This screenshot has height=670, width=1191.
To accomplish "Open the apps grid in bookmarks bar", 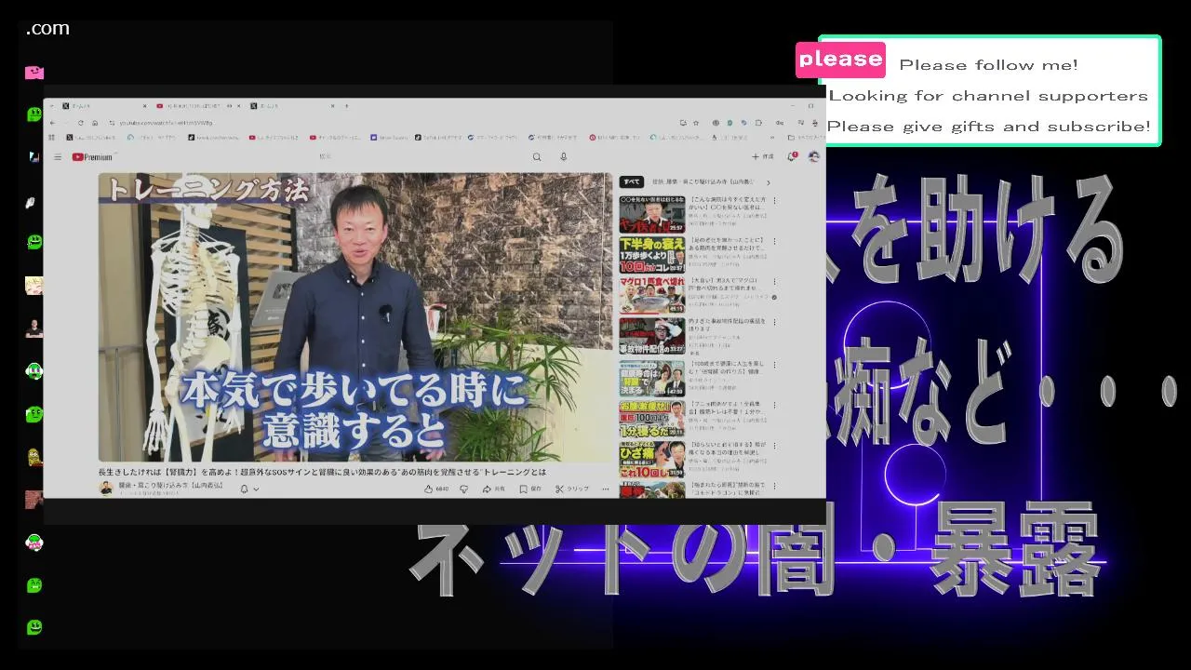I will 53,138.
